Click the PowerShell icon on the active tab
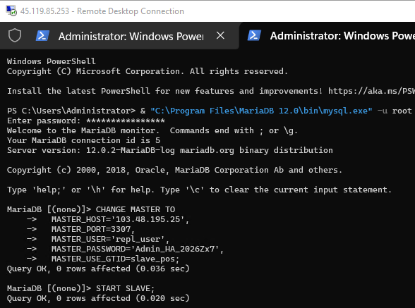Image resolution: width=415 pixels, height=308 pixels. [x=254, y=35]
